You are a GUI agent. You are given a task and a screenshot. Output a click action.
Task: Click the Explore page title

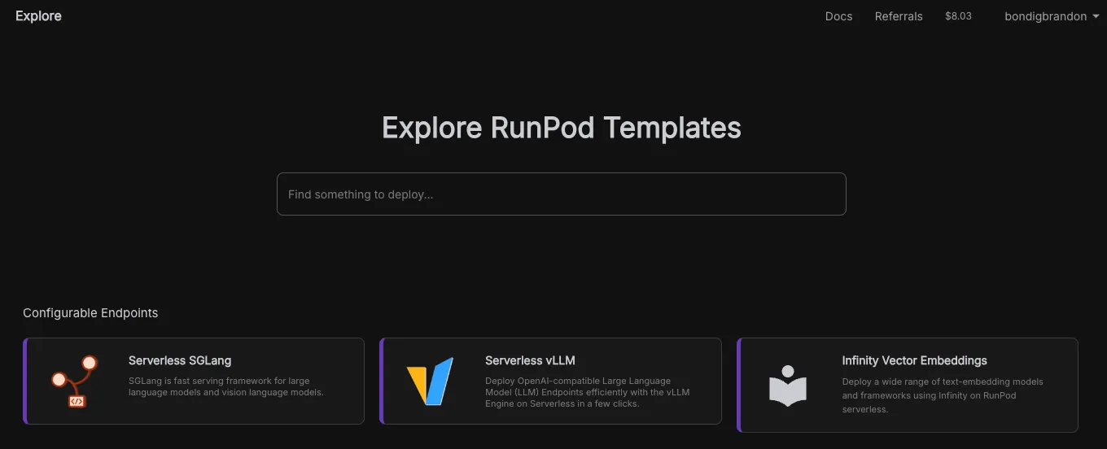pyautogui.click(x=38, y=16)
